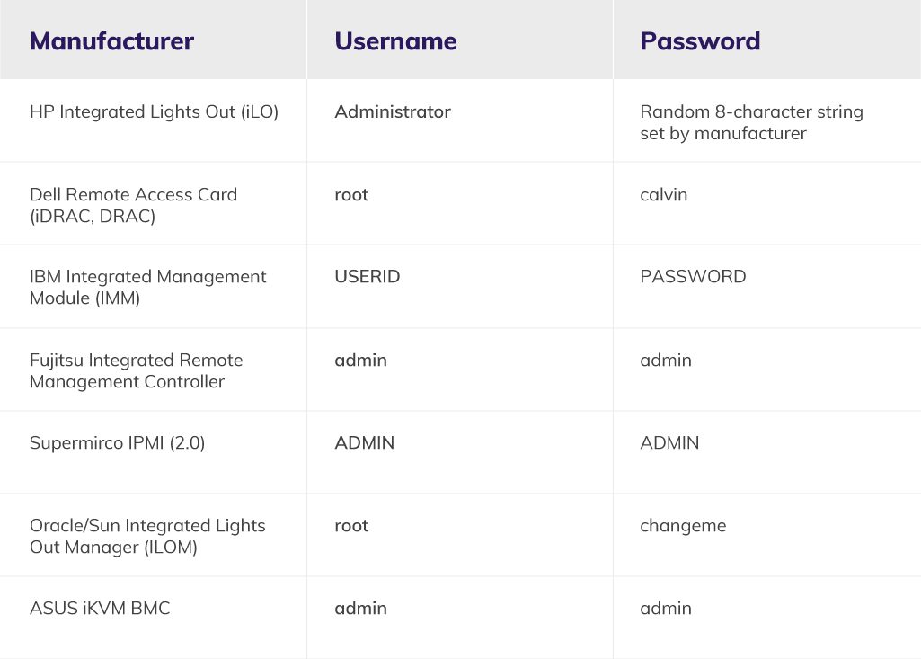Click the Password column header
This screenshot has height=659, width=921.
(x=700, y=41)
